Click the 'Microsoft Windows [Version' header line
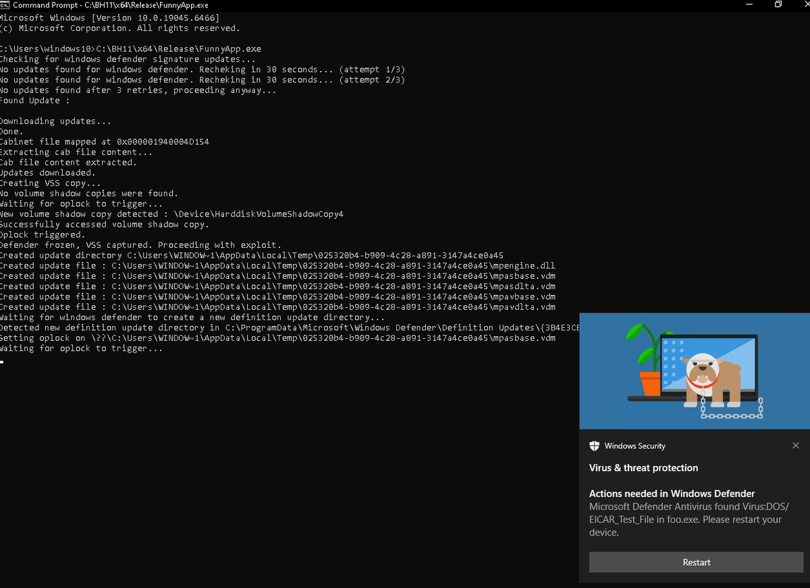Screen dimensions: 810x588 pyautogui.click(x=109, y=18)
